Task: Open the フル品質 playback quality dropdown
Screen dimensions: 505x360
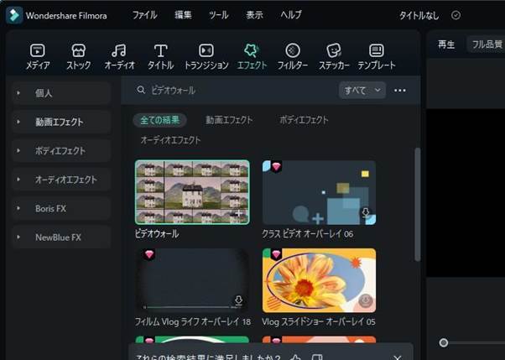Action: 487,44
